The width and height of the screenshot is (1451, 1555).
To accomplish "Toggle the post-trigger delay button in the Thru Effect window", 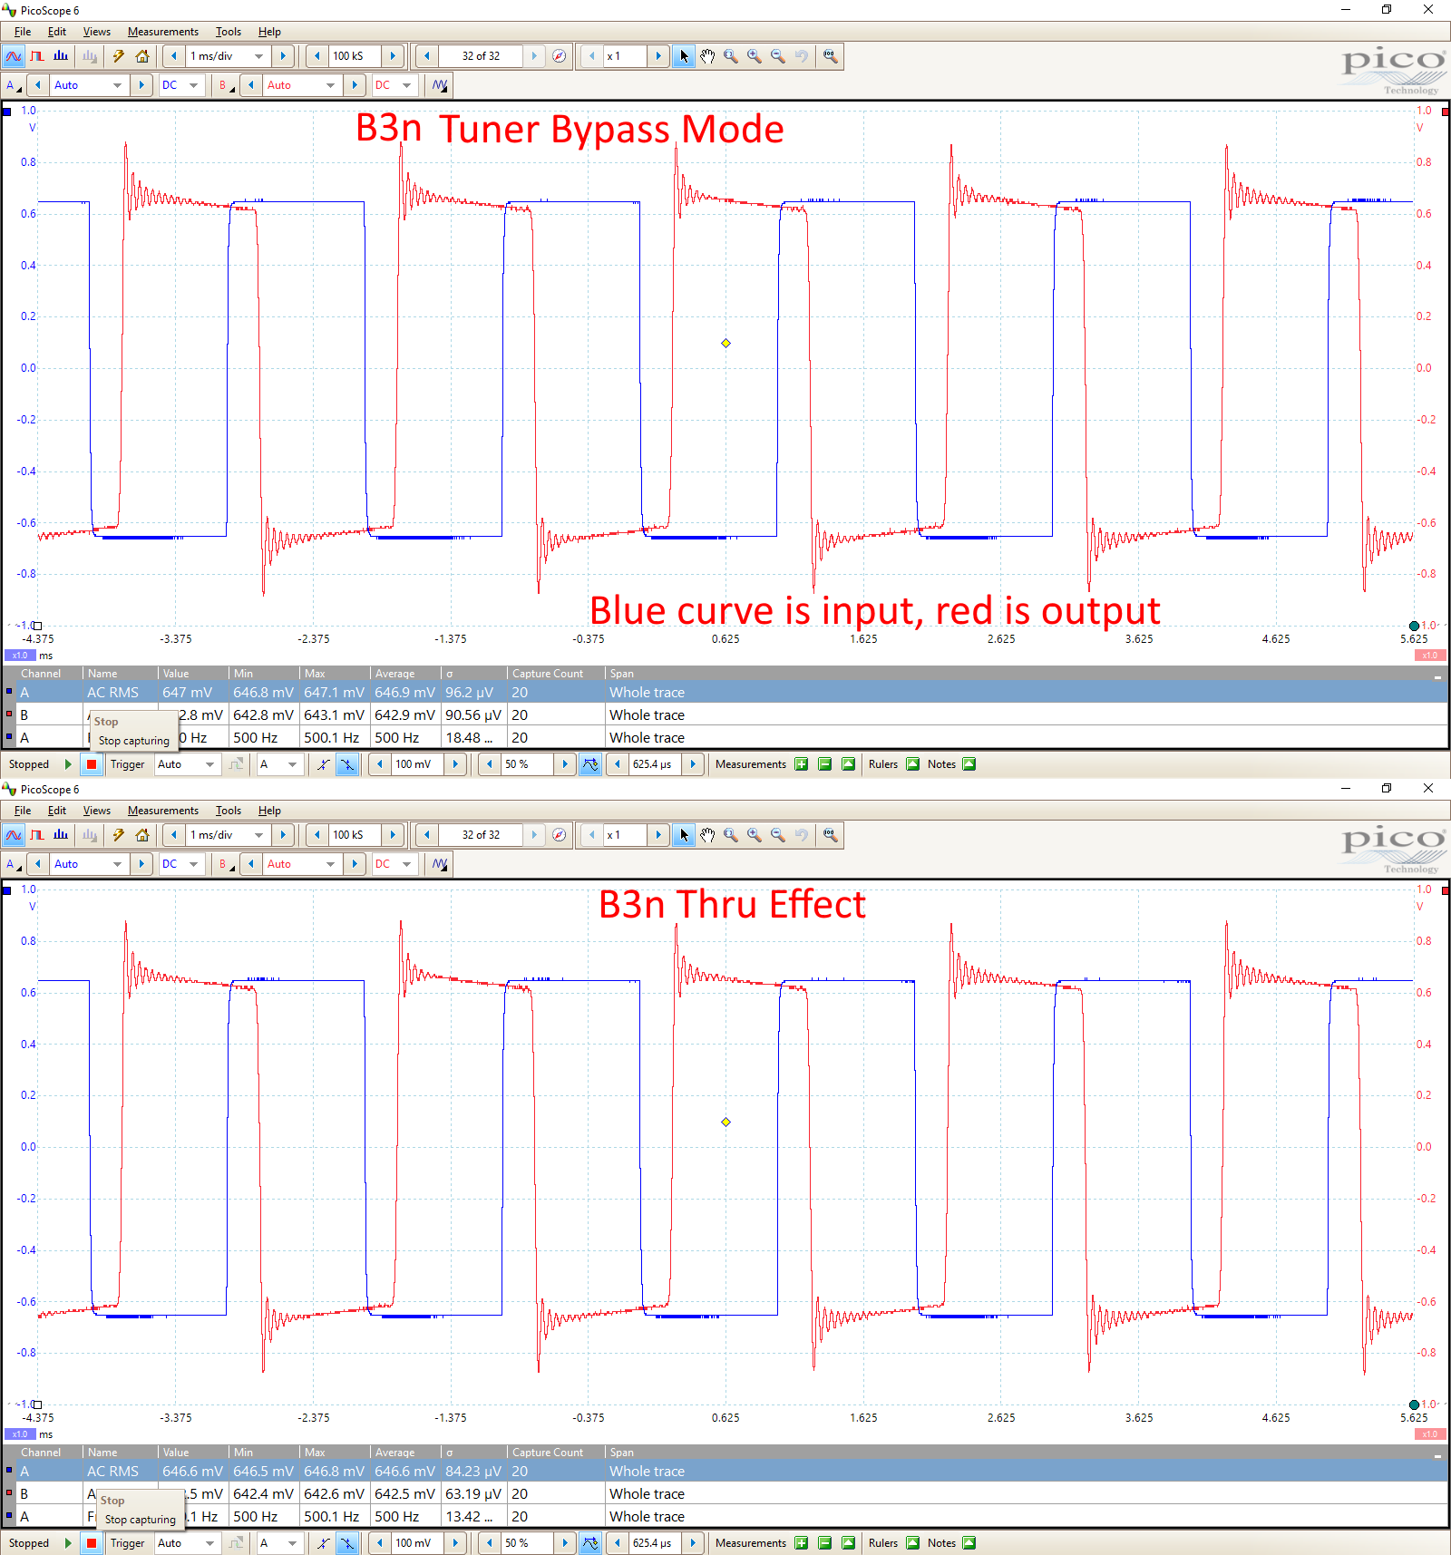I will [x=590, y=1543].
